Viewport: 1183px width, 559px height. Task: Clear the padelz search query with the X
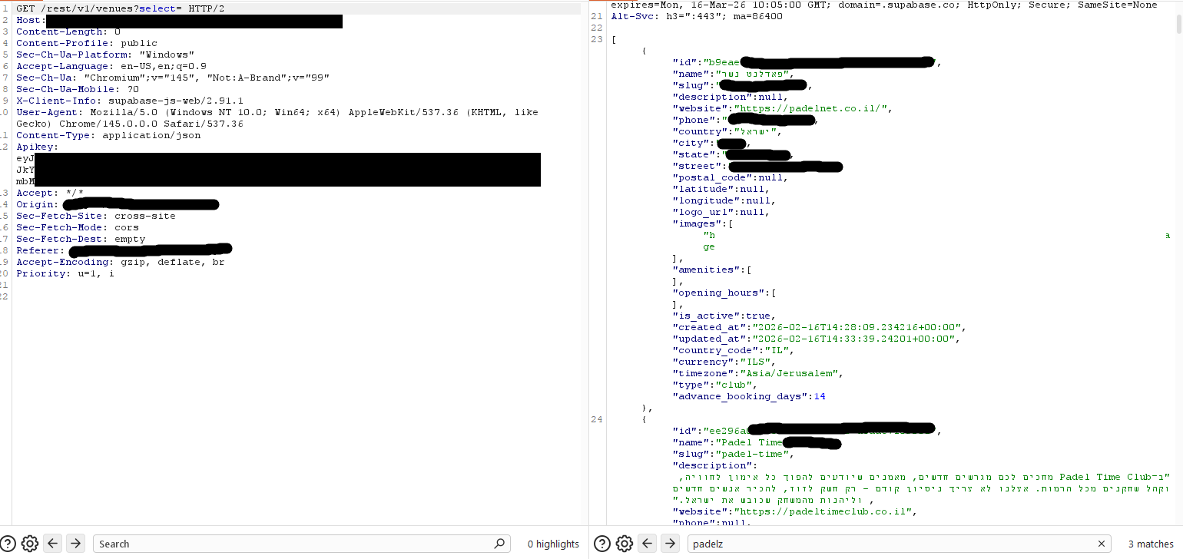tap(1102, 543)
